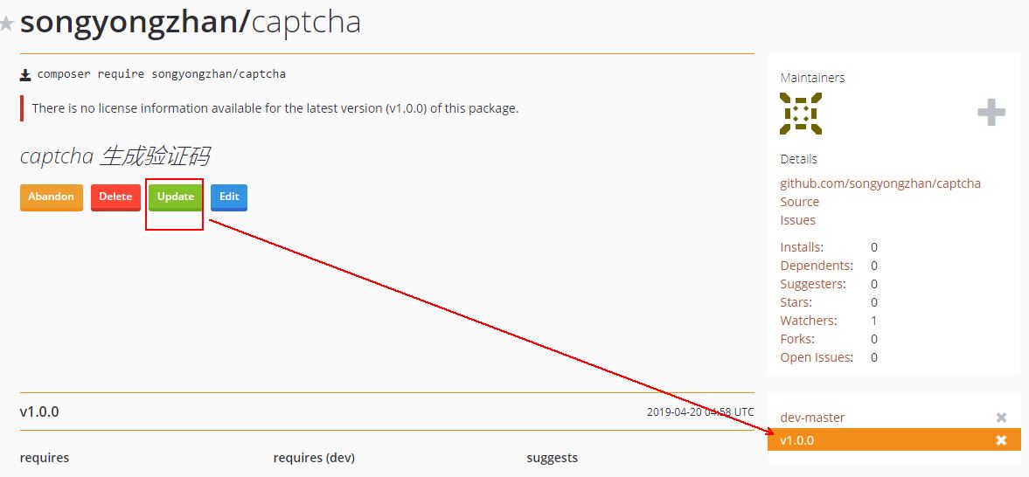1029x477 pixels.
Task: Select the v1.0.0 version entry
Action: coord(797,440)
